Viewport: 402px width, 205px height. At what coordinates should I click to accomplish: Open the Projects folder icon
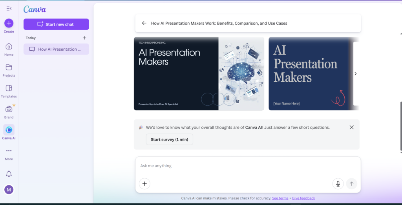(9, 68)
